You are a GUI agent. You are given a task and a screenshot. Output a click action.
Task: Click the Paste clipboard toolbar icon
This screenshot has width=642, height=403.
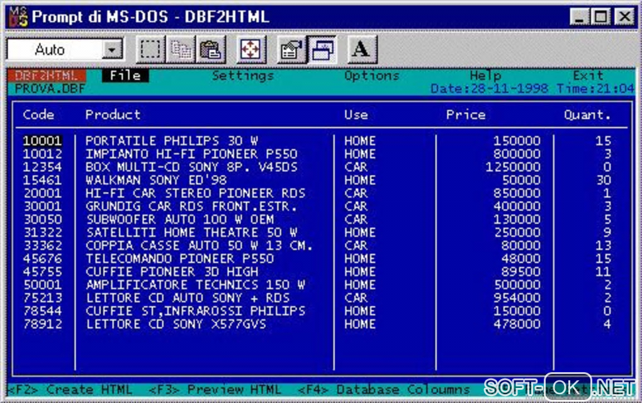210,50
